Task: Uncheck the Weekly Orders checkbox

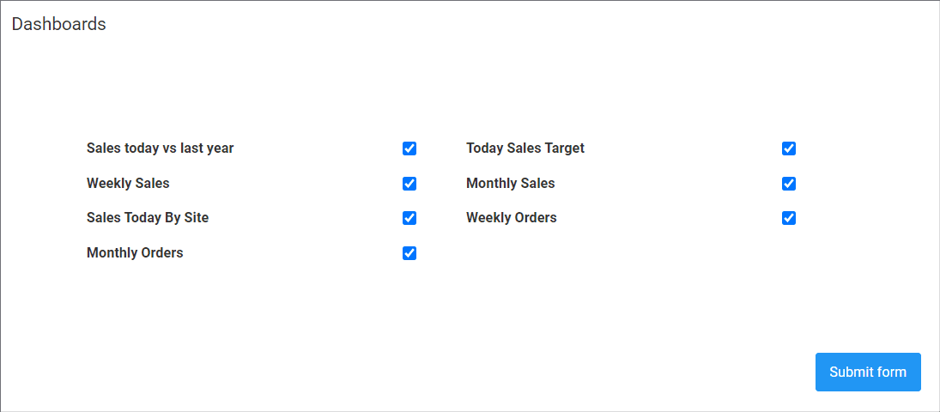Action: (789, 218)
